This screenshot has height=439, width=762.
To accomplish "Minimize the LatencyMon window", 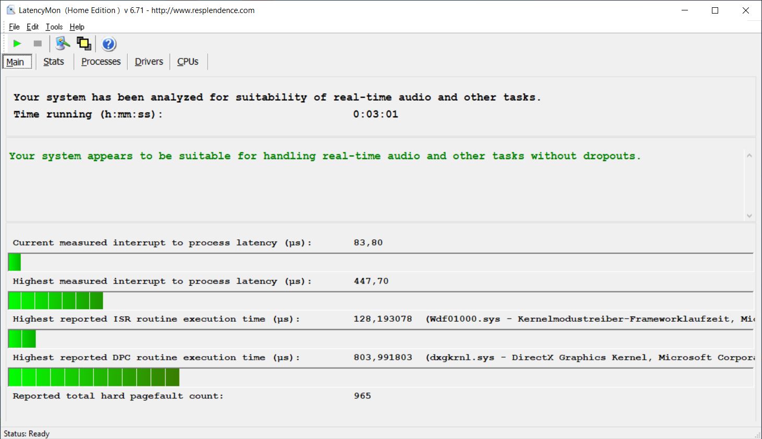I will click(685, 10).
